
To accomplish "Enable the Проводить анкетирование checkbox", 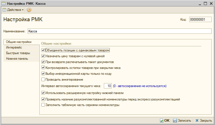I will pyautogui.click(x=43, y=80).
